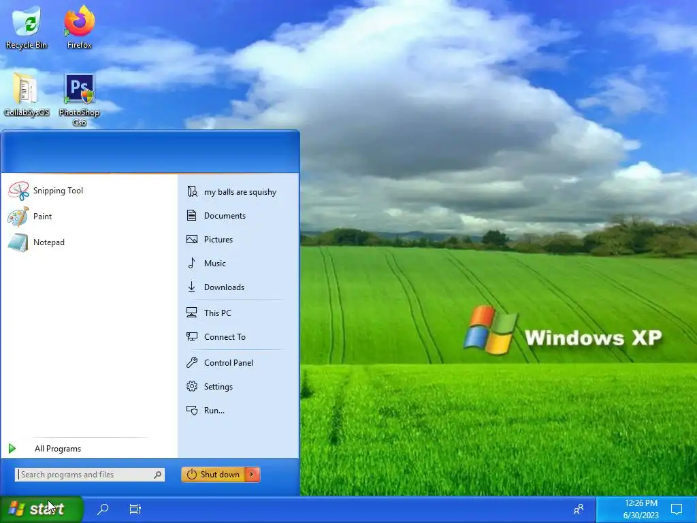697x523 pixels.
Task: Select Paint from the Start menu
Action: [x=89, y=217]
